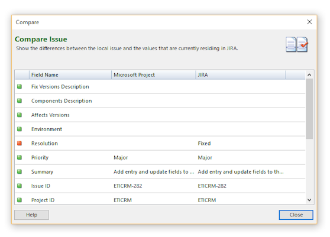Screen dimensions: 330x237
Task: Click the green icon next to Issue ID
Action: pyautogui.click(x=20, y=186)
